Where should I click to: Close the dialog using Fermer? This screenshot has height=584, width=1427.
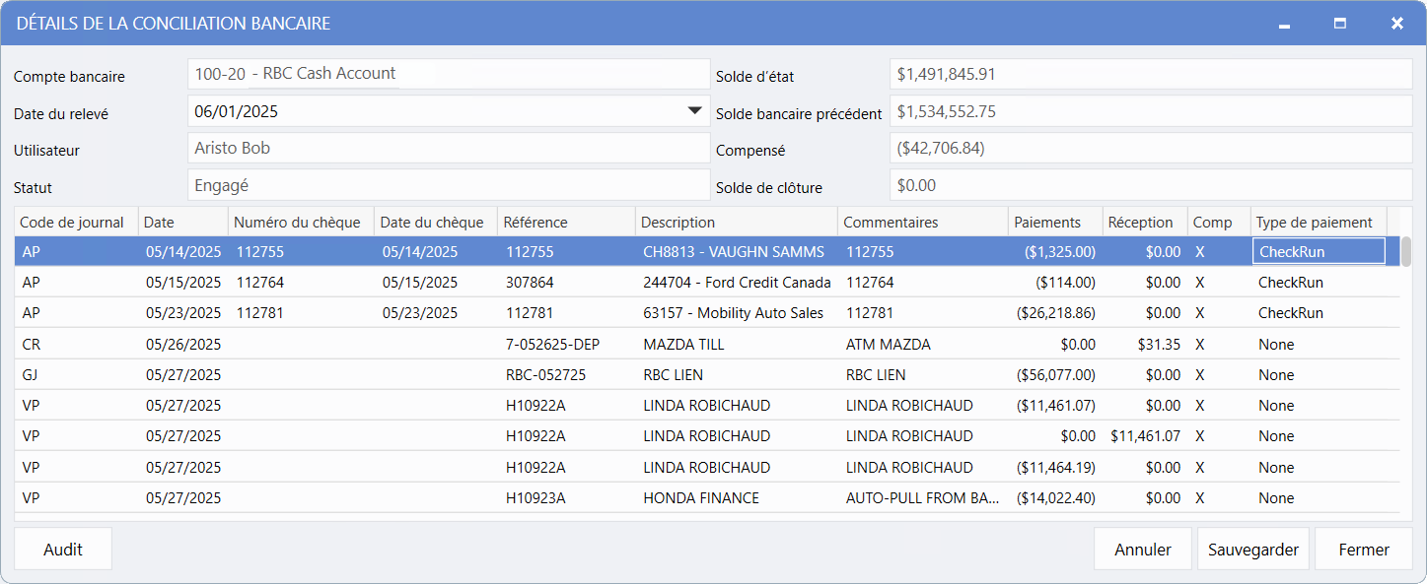(1363, 550)
